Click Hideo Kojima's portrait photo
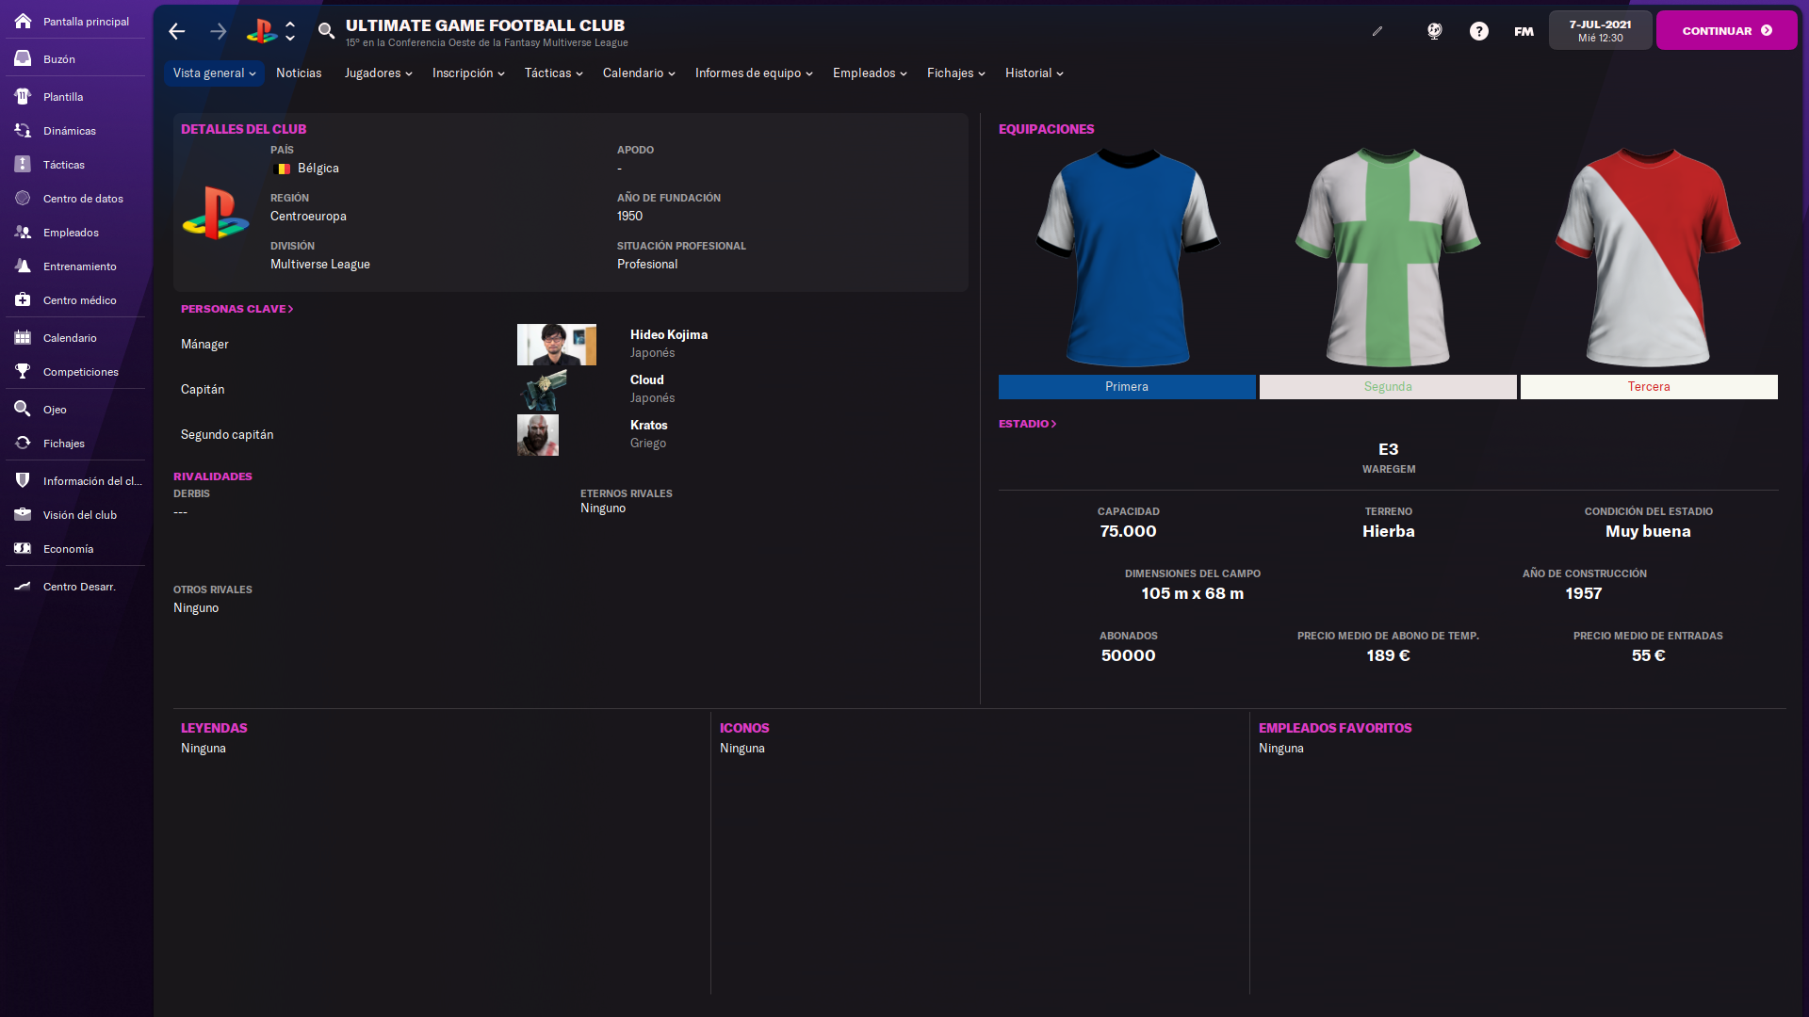Screen dimensions: 1809x1017 click(556, 344)
